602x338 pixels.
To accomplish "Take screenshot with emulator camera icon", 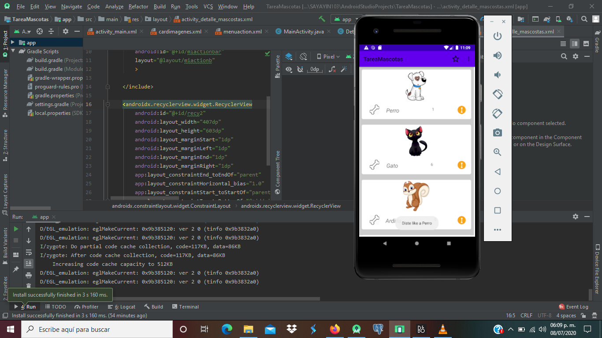I will coord(497,132).
